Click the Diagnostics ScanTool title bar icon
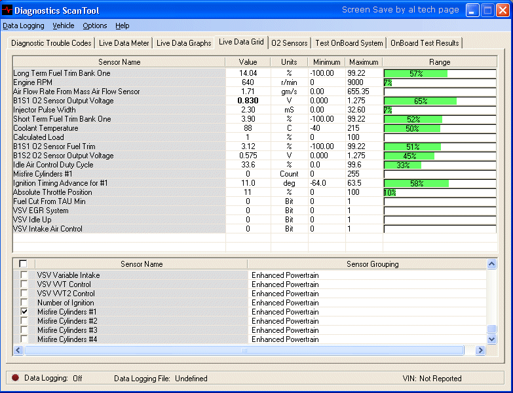This screenshot has height=393, width=513. (9, 10)
